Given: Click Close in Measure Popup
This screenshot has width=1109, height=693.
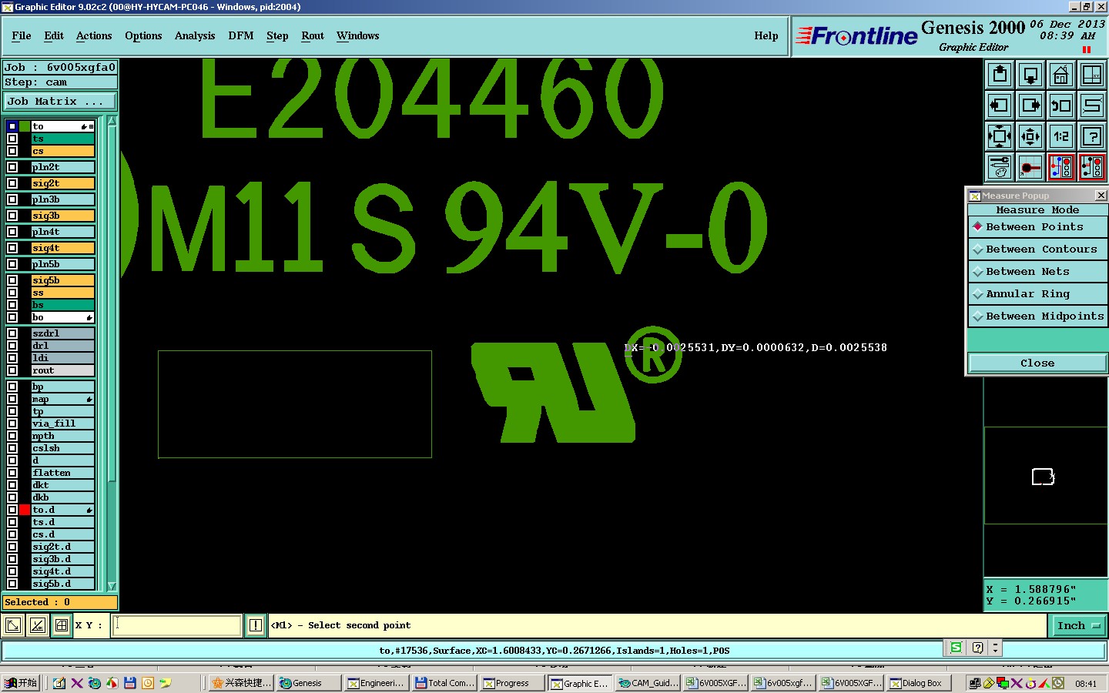Looking at the screenshot, I should 1037,363.
